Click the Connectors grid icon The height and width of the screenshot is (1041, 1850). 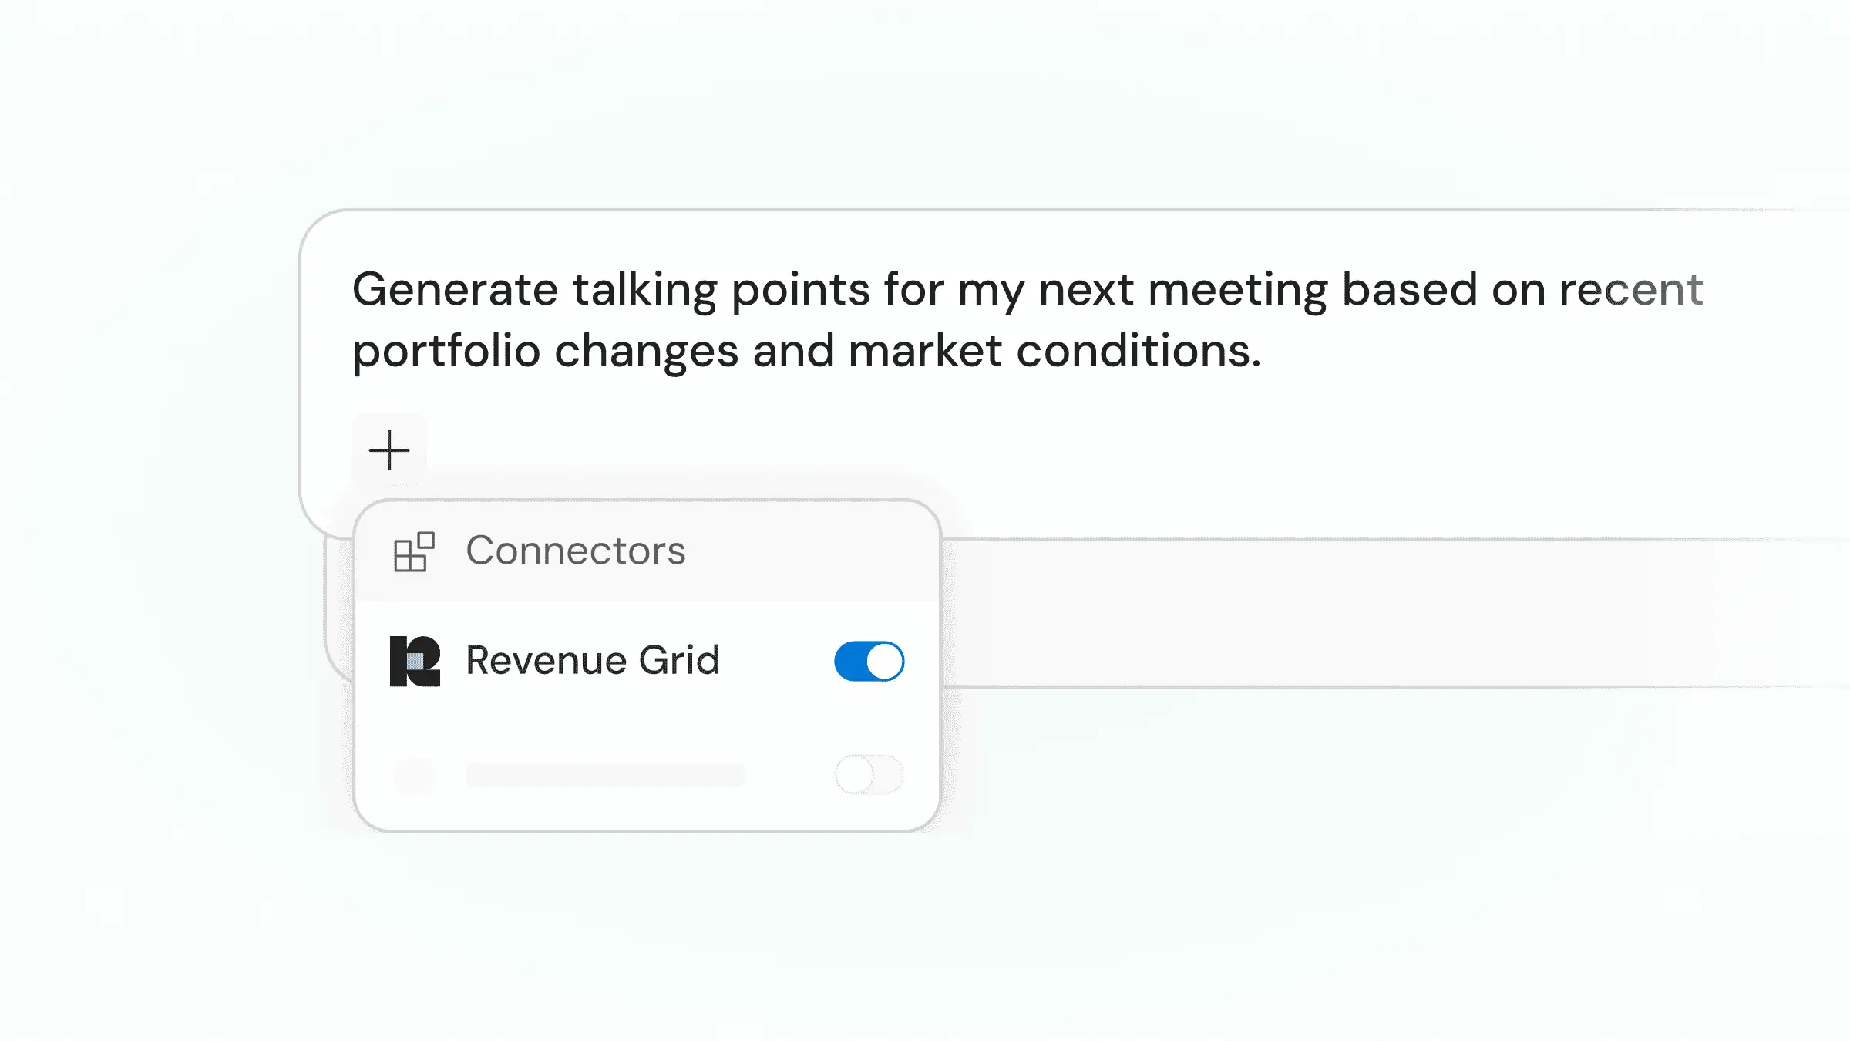[414, 551]
